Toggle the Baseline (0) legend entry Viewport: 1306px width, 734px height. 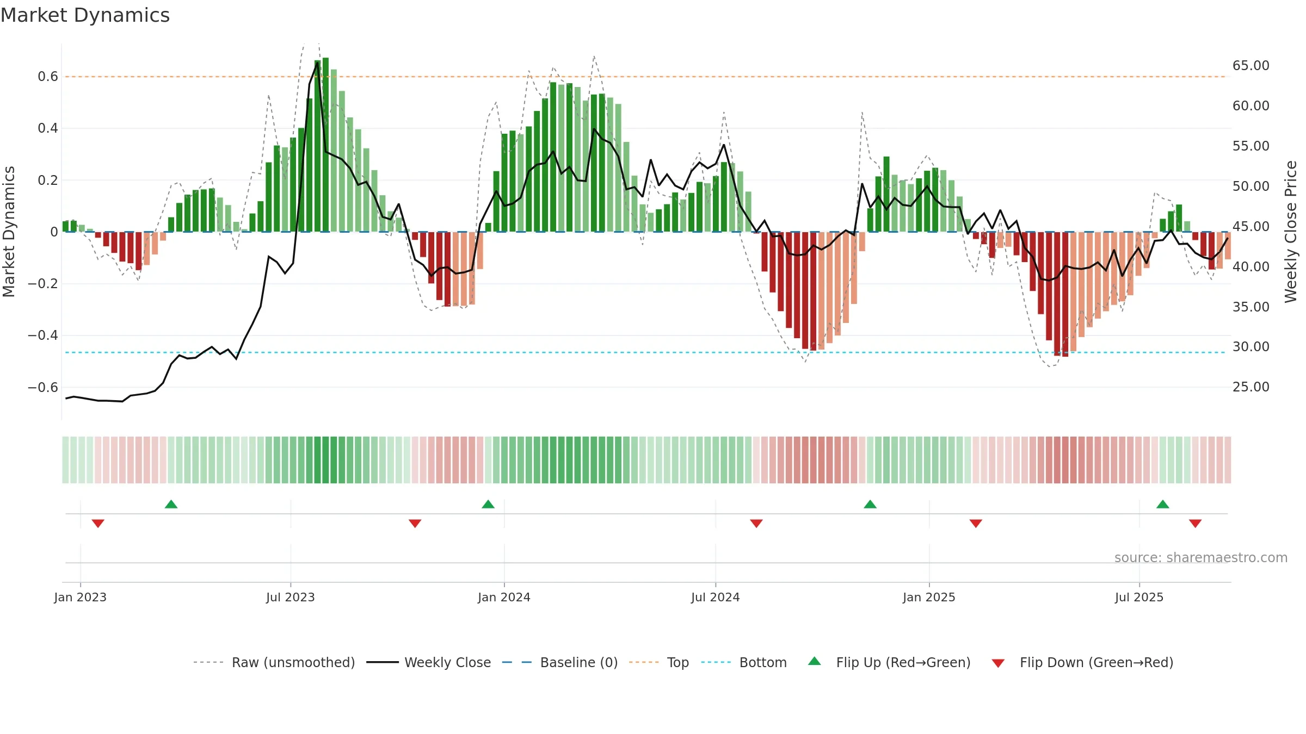560,662
